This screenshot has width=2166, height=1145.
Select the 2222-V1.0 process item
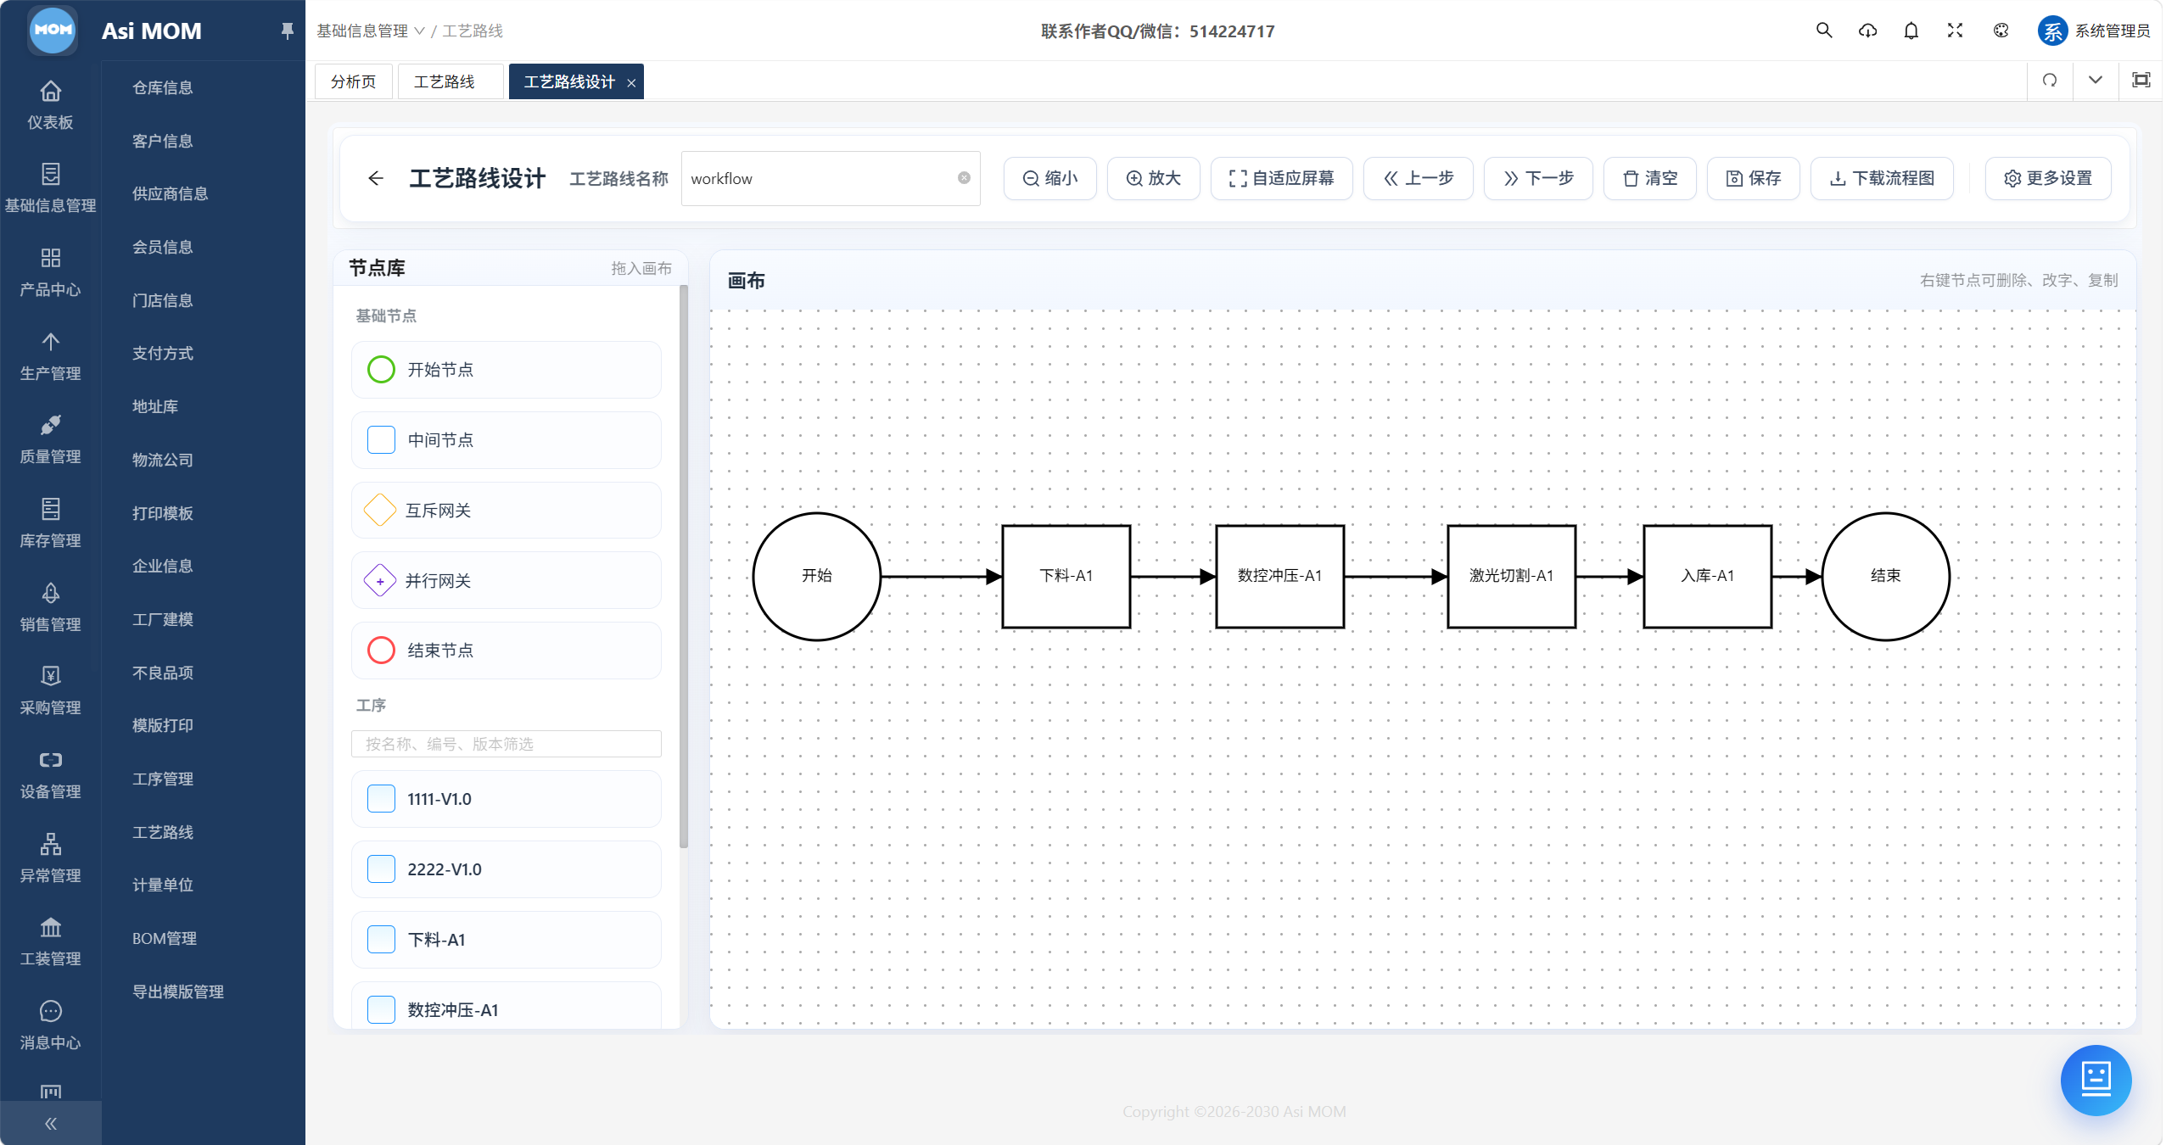(x=506, y=869)
